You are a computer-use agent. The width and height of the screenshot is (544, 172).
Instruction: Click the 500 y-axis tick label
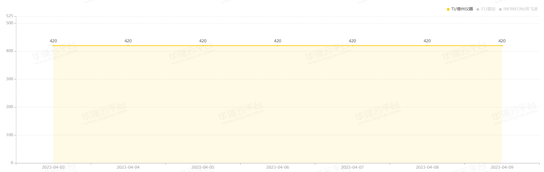[10, 23]
